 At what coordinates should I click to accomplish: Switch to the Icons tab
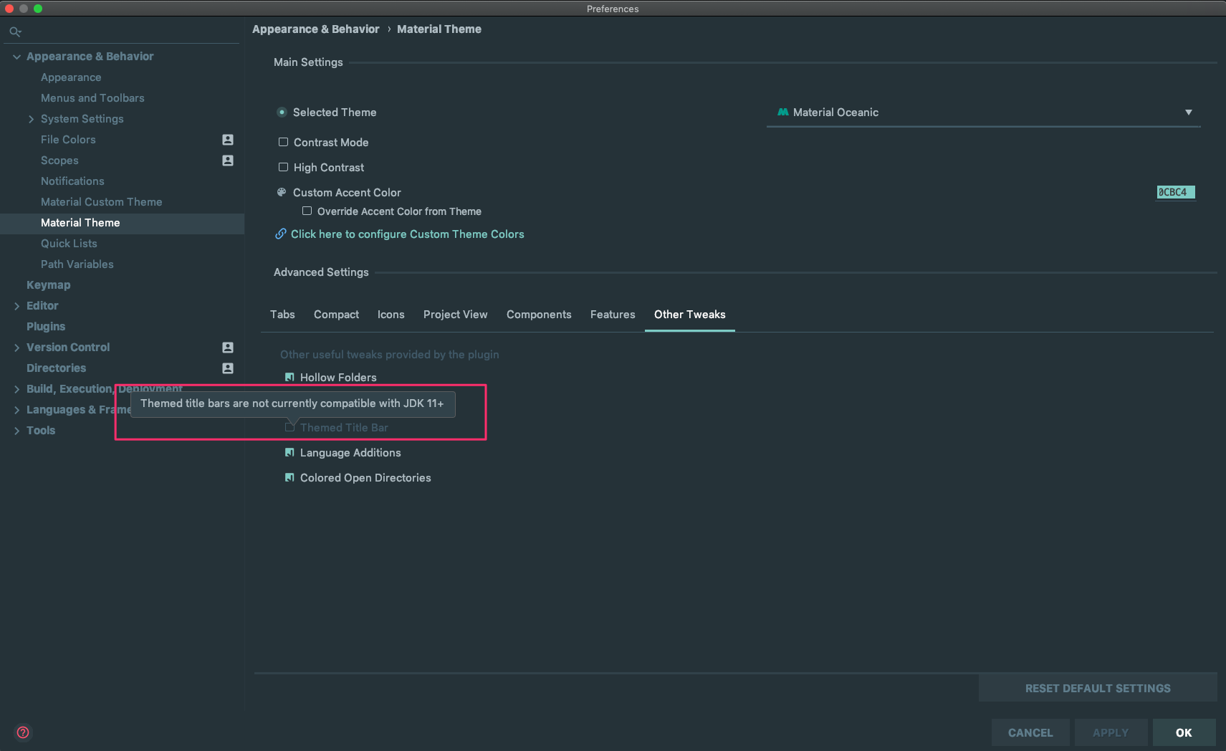click(391, 315)
